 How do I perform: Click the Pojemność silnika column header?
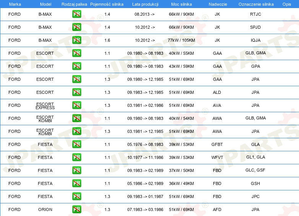(107, 4)
